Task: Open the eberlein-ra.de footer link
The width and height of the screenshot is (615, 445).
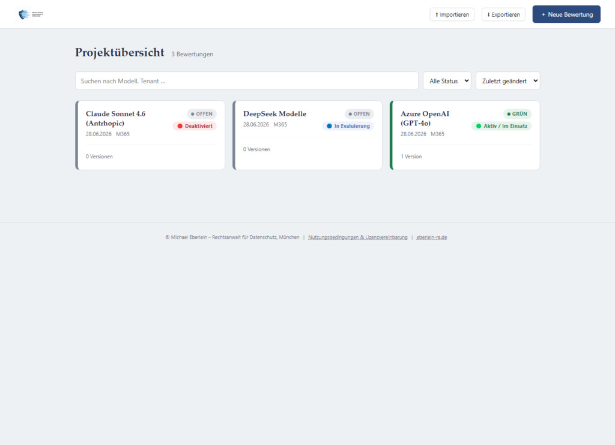Action: (431, 237)
